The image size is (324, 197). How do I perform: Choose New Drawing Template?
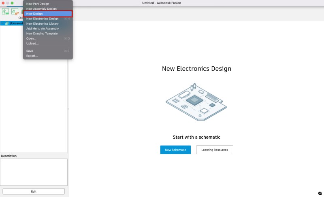48,34
